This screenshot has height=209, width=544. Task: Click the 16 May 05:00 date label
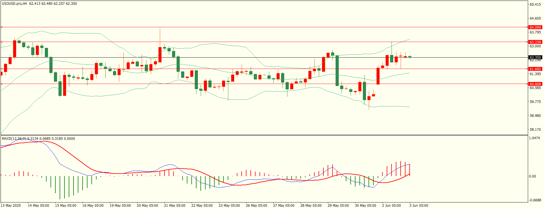[x=93, y=206]
